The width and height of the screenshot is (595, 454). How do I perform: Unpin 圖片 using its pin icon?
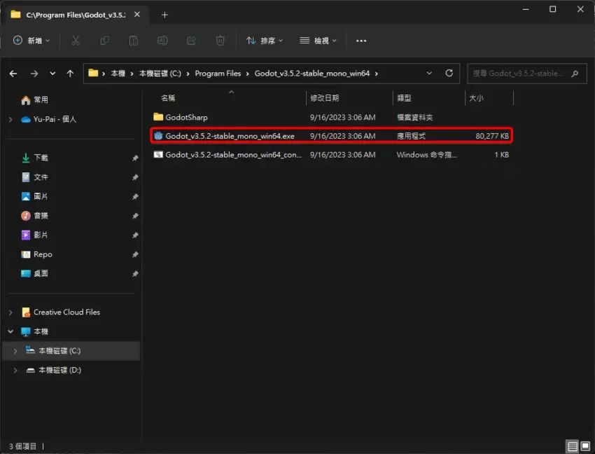(x=135, y=196)
